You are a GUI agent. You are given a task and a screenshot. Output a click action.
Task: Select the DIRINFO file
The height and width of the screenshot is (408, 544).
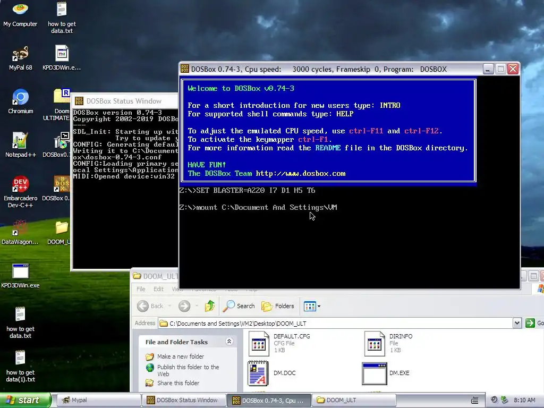point(388,344)
